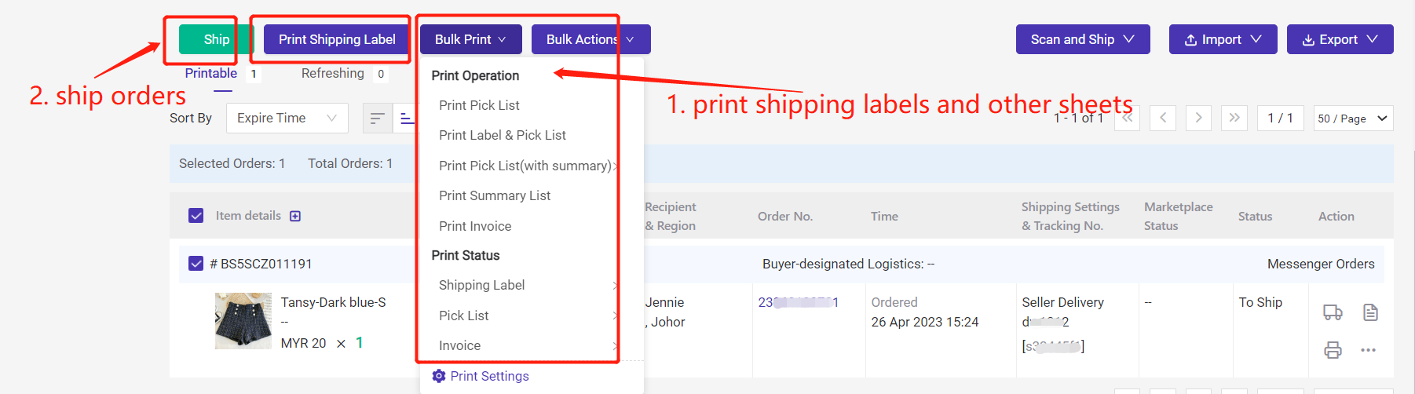
Task: Click the green Ship button
Action: 216,39
